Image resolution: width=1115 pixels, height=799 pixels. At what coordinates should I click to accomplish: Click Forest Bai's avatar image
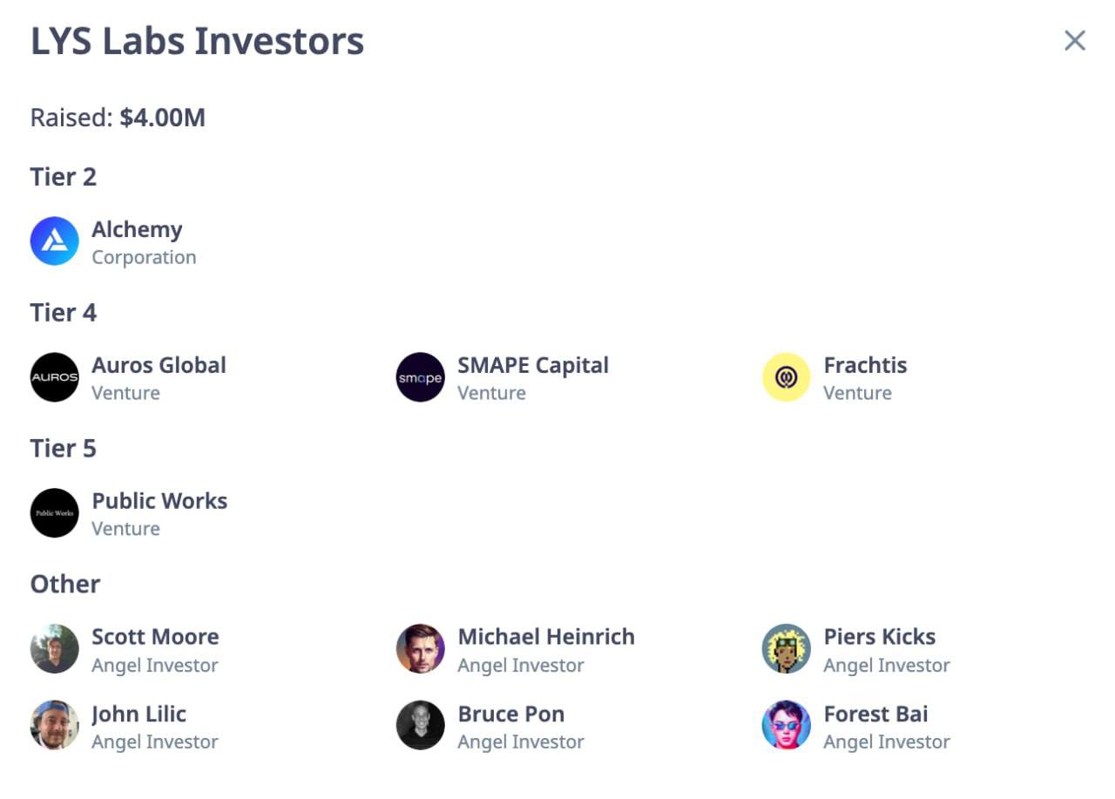tap(787, 726)
